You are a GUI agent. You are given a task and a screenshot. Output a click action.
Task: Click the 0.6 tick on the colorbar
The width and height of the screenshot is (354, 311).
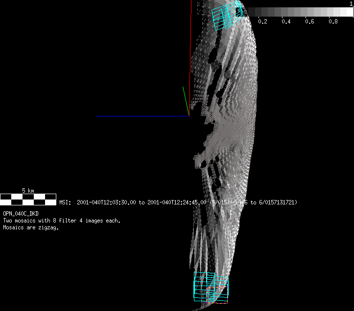[309, 22]
